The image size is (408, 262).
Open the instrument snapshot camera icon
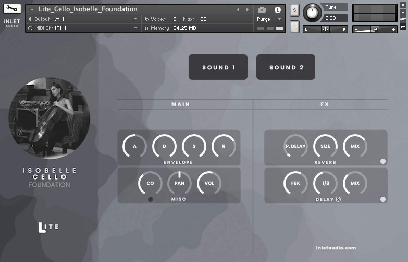coord(261,10)
